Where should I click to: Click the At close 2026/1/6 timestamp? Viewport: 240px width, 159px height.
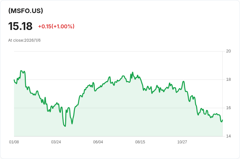pos(24,40)
